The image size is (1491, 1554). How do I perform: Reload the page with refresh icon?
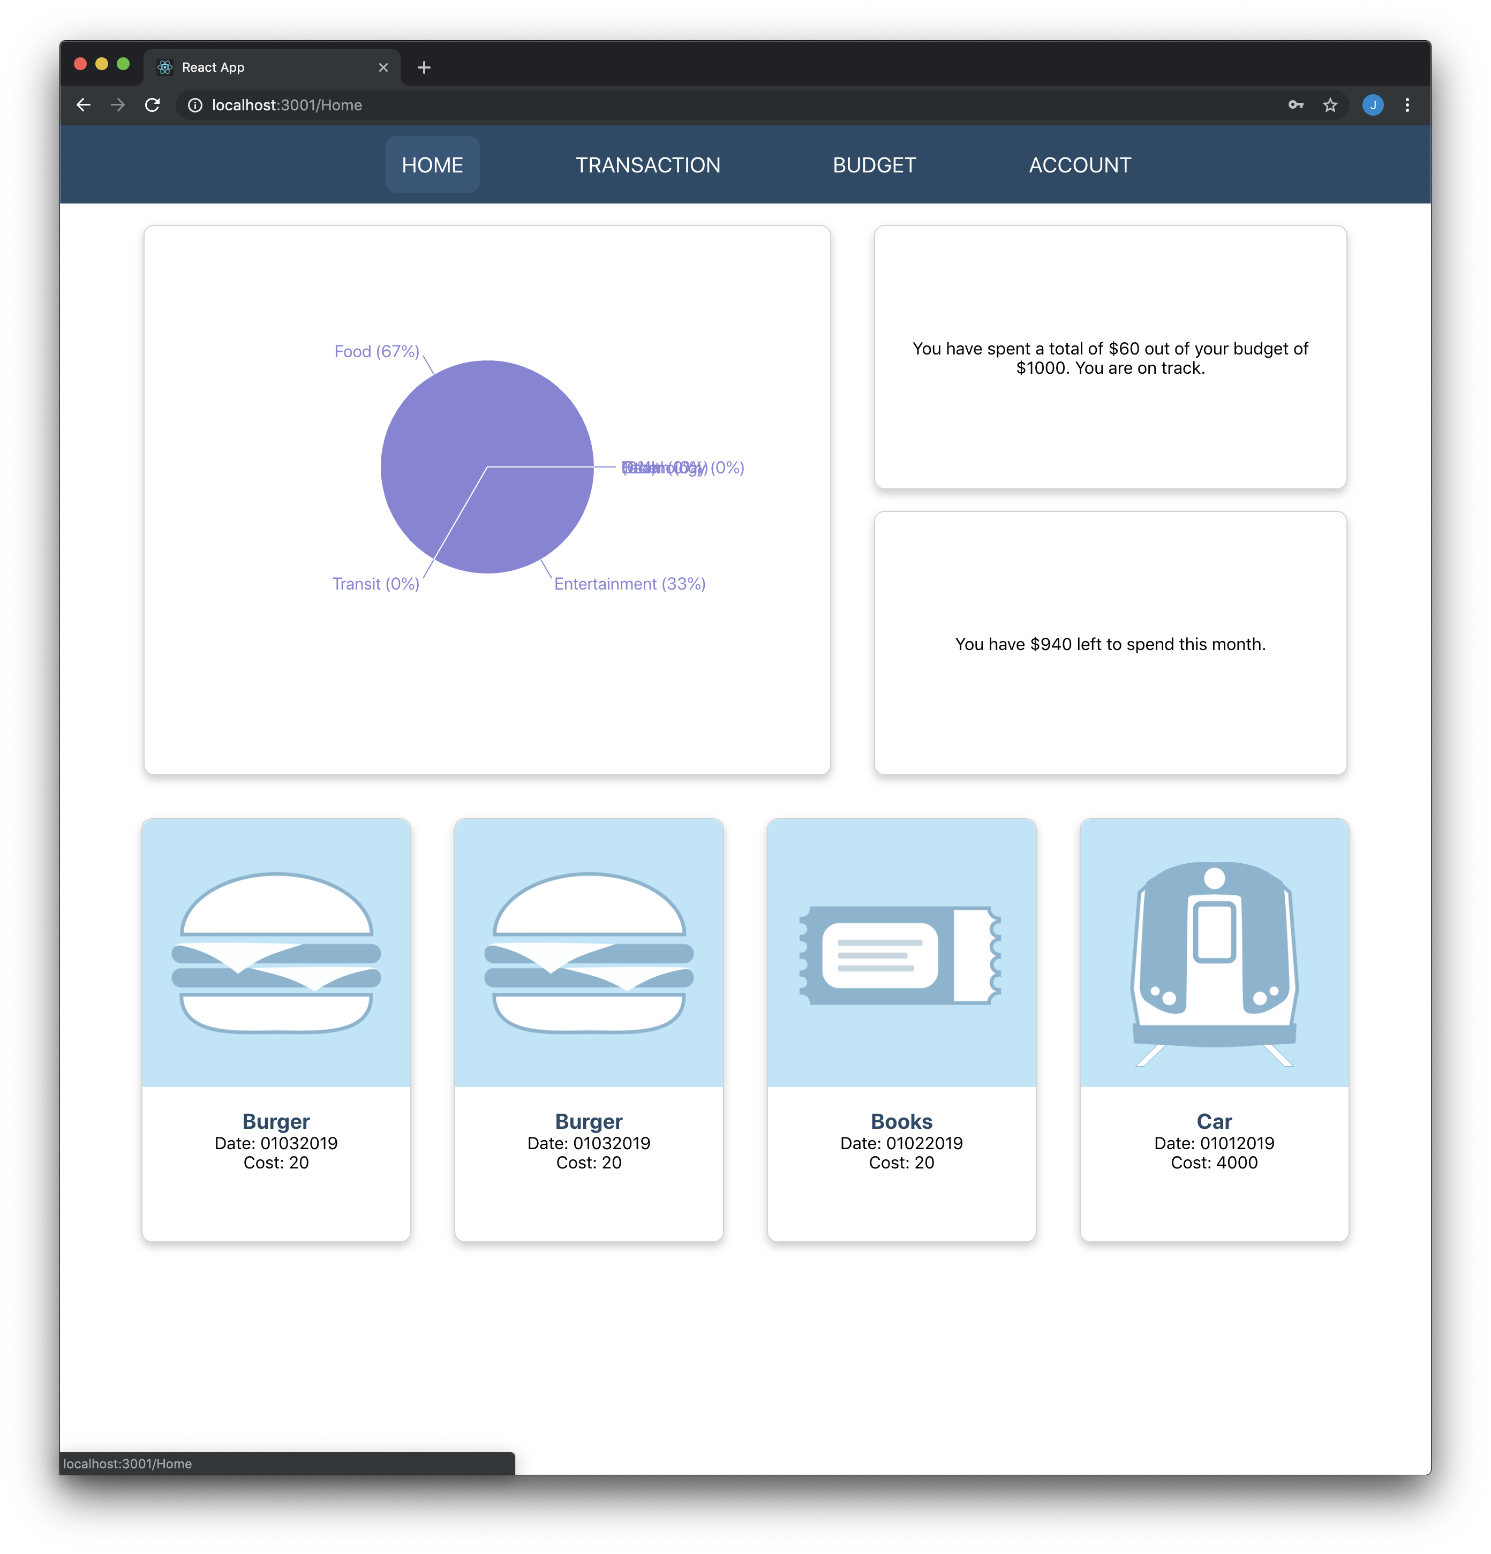coord(152,104)
